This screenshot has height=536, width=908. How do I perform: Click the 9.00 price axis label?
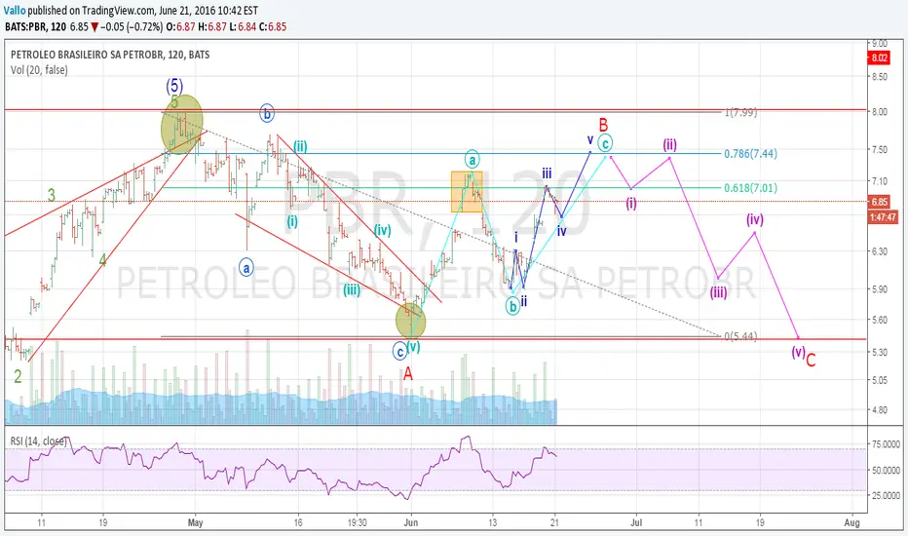(880, 44)
